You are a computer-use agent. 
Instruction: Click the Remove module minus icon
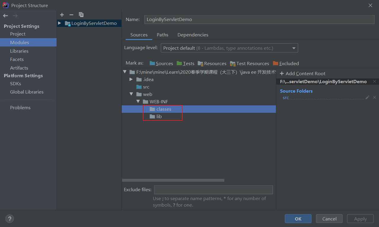71,15
